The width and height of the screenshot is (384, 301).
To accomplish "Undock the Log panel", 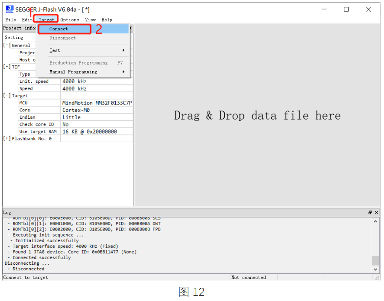I will (x=370, y=213).
